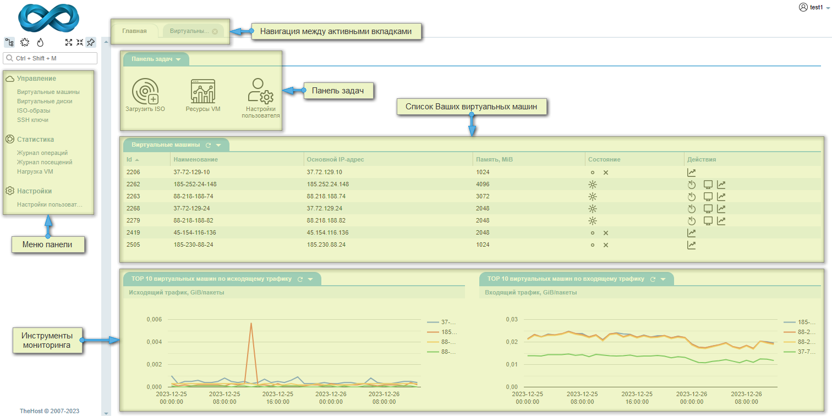
Task: Restart VM 185-252-24-148 via its power icon
Action: (692, 185)
